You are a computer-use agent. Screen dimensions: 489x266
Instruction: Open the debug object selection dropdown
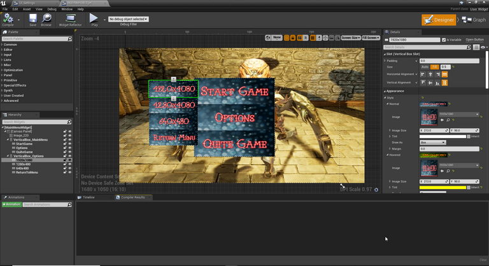(128, 19)
